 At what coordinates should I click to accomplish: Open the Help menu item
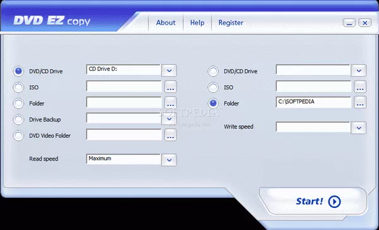click(x=197, y=23)
